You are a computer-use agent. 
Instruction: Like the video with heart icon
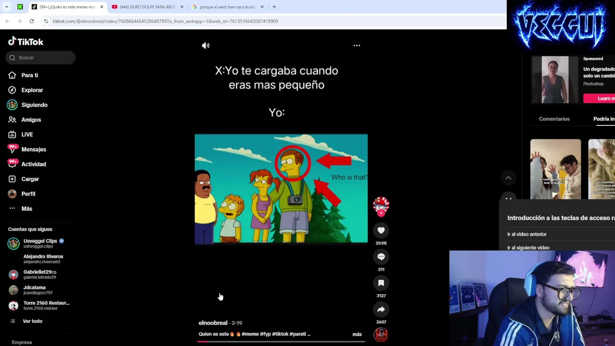click(381, 231)
